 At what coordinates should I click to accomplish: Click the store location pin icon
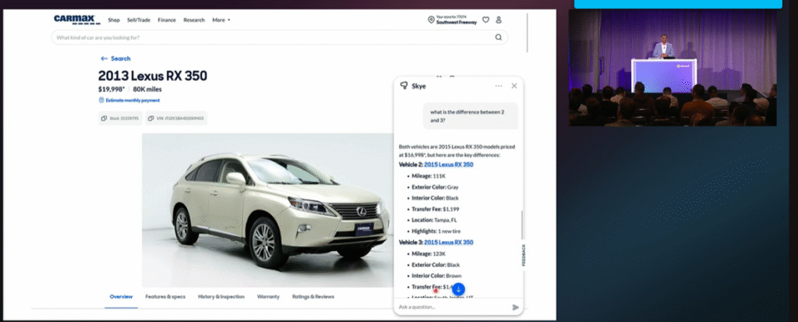[x=431, y=19]
